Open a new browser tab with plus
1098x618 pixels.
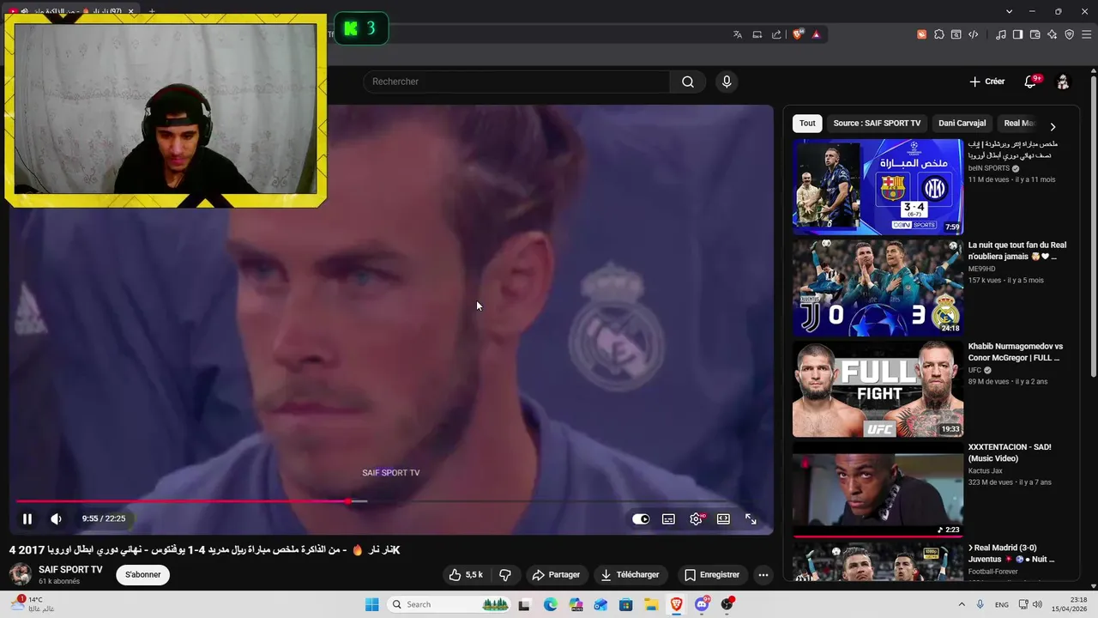[152, 11]
